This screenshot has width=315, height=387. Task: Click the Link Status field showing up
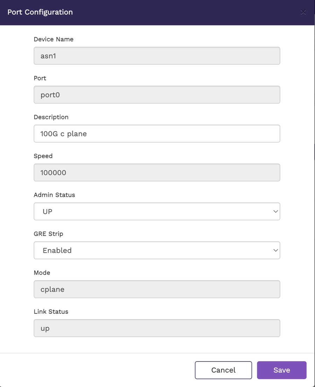tap(157, 328)
